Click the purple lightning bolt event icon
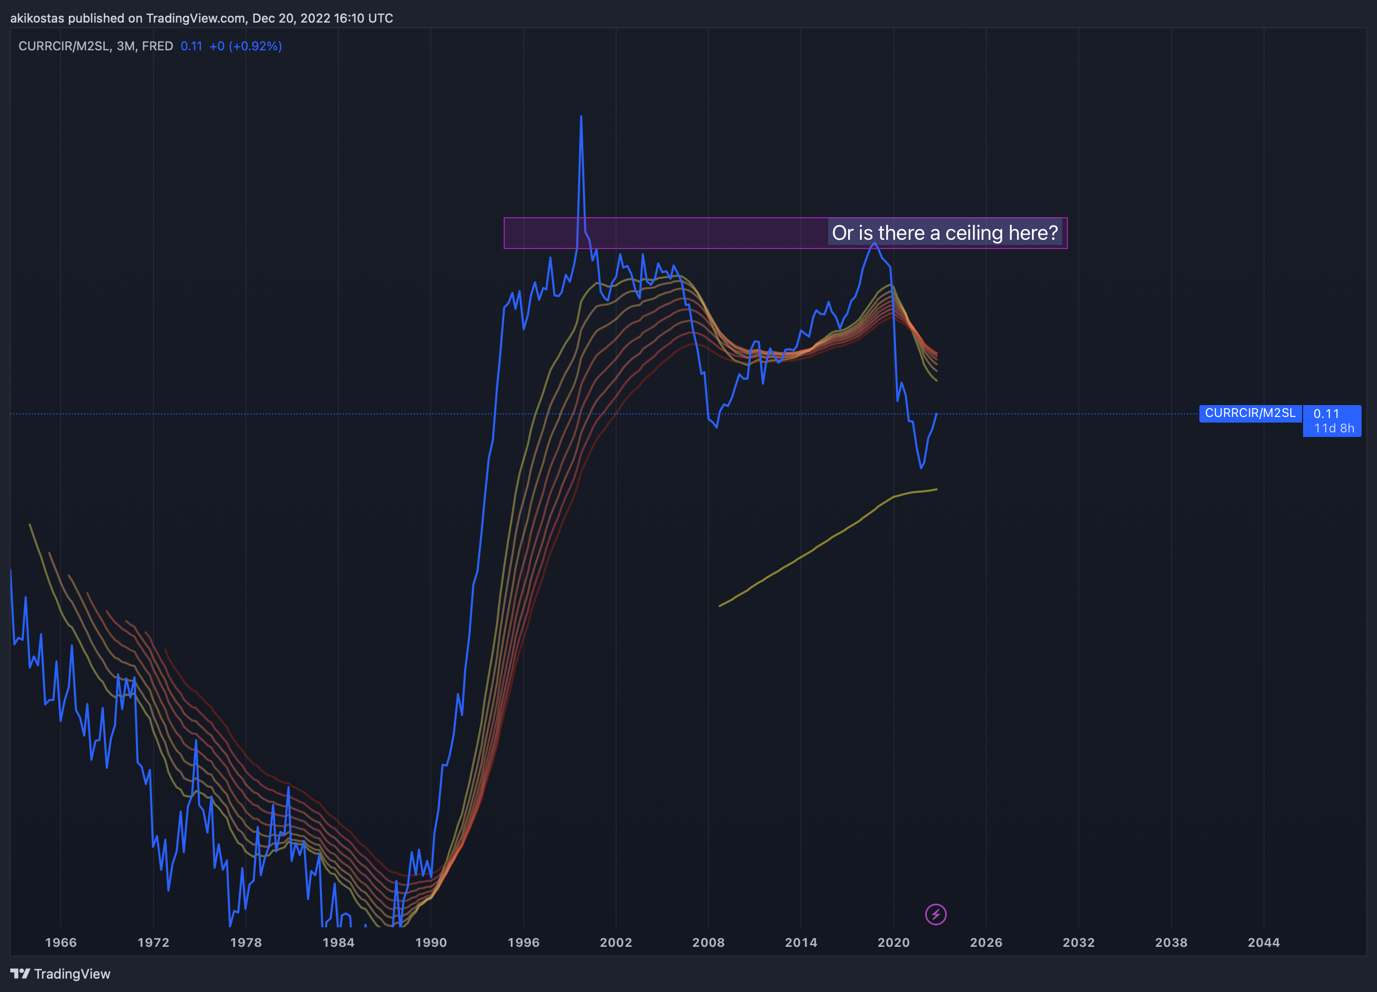1377x992 pixels. (x=935, y=914)
